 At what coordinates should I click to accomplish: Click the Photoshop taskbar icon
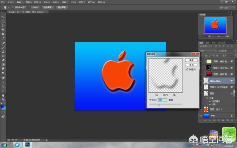click(x=27, y=145)
